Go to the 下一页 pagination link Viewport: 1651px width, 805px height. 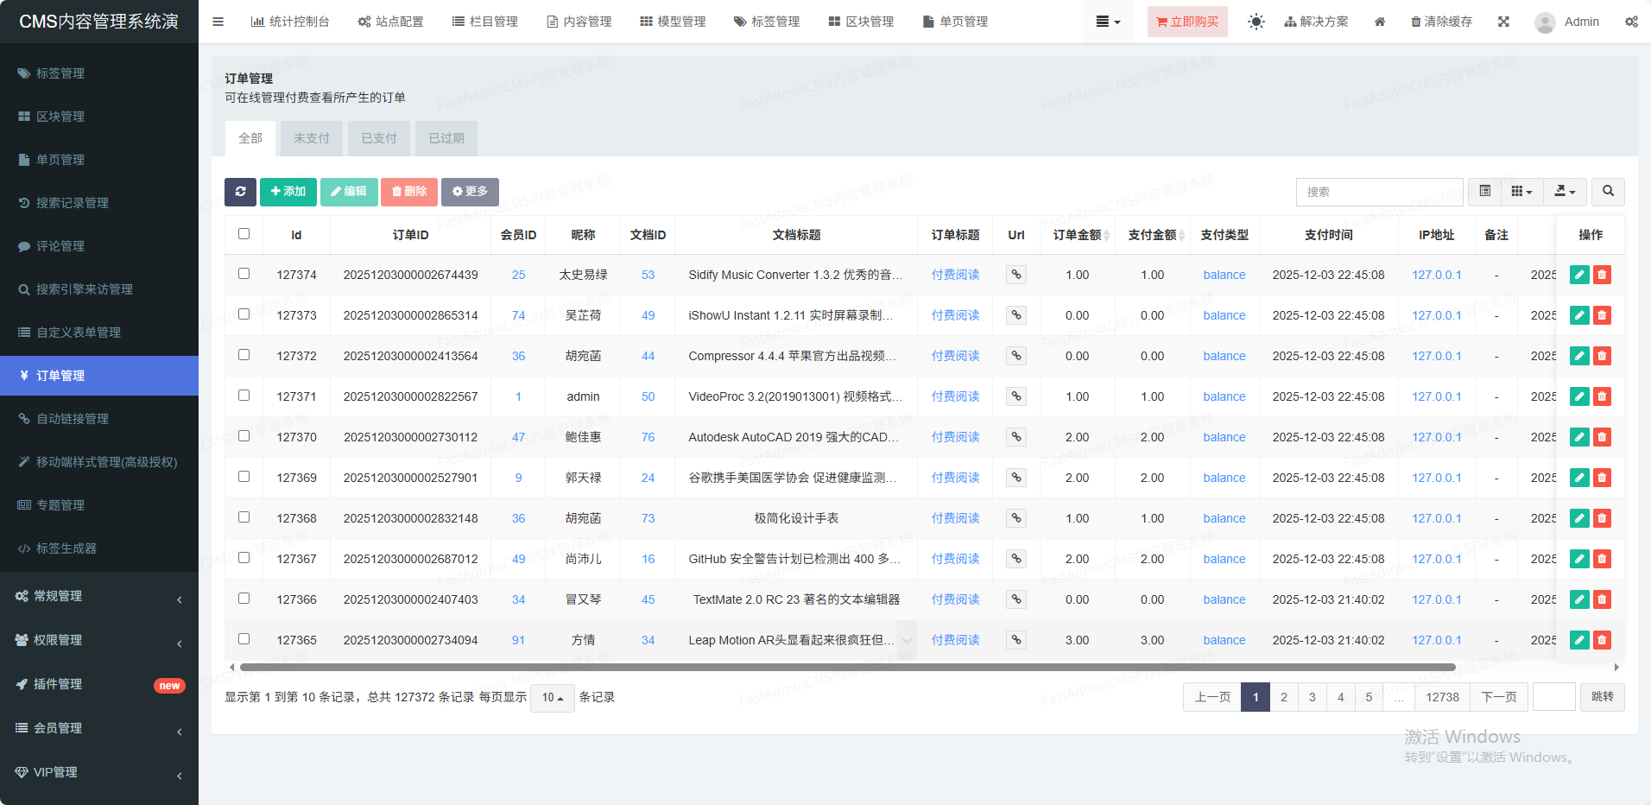[x=1498, y=697]
